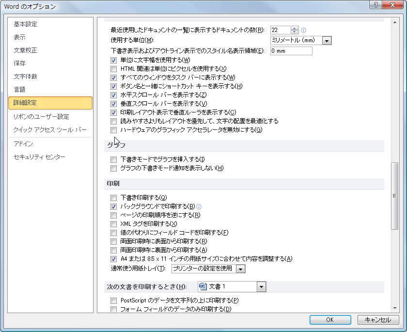
Task: Click the OK button
Action: (x=330, y=320)
